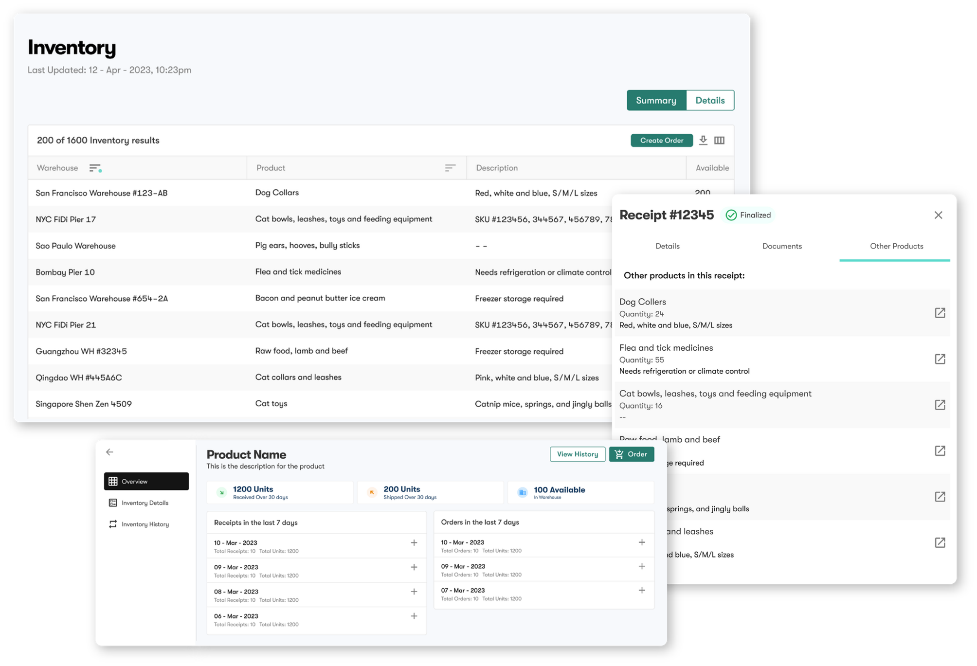977x666 pixels.
Task: Open Dog Collers product in new window
Action: 940,313
